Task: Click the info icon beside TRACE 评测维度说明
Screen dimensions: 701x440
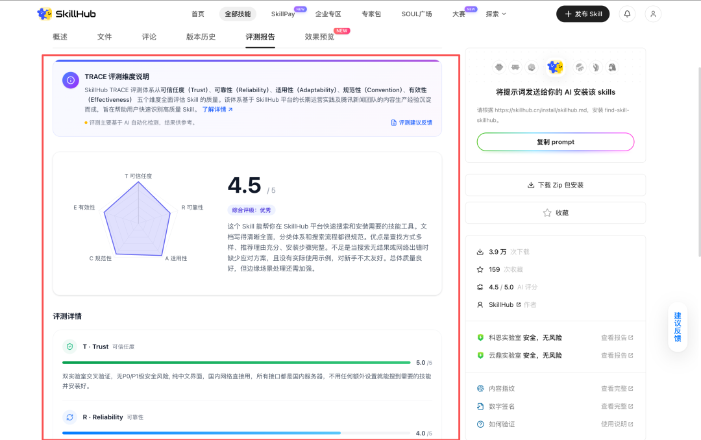Action: (71, 80)
